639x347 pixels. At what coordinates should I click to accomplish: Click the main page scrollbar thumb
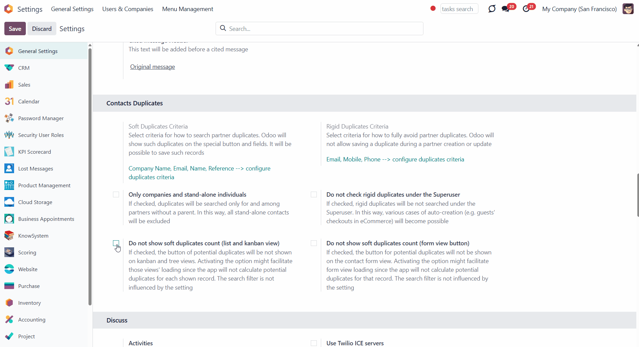point(638,195)
